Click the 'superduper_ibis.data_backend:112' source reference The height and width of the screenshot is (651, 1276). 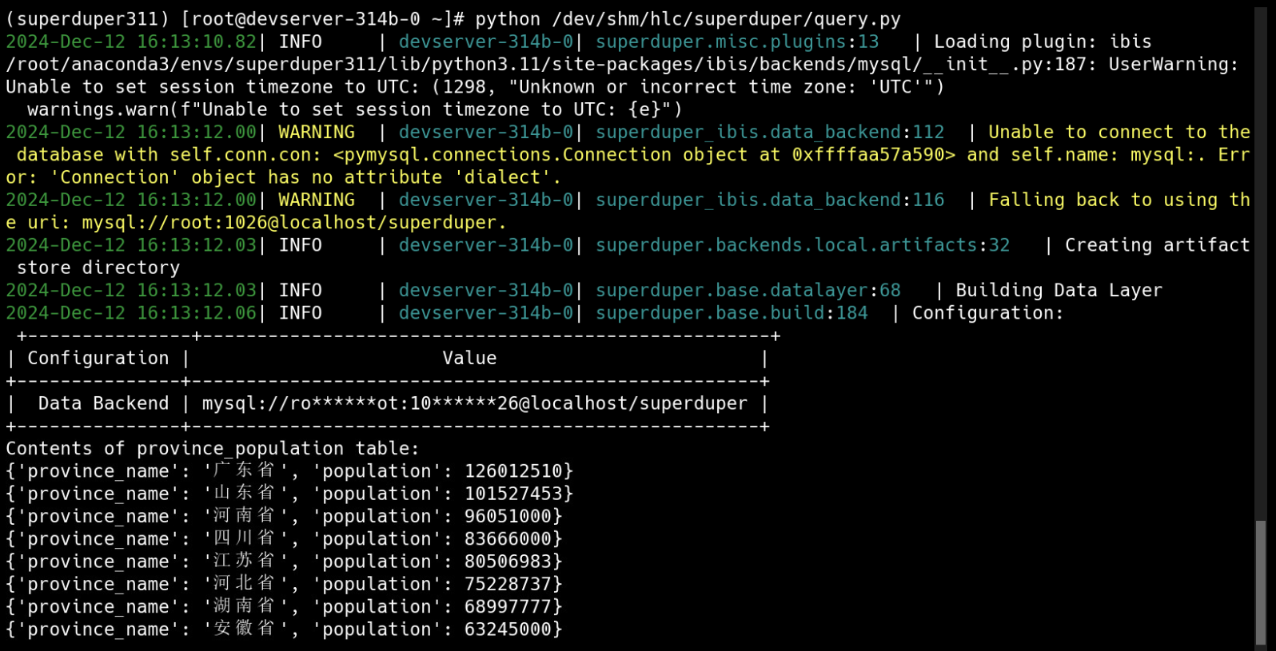pyautogui.click(x=770, y=132)
